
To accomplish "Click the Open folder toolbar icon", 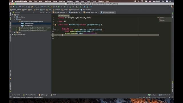I will click(11, 7).
